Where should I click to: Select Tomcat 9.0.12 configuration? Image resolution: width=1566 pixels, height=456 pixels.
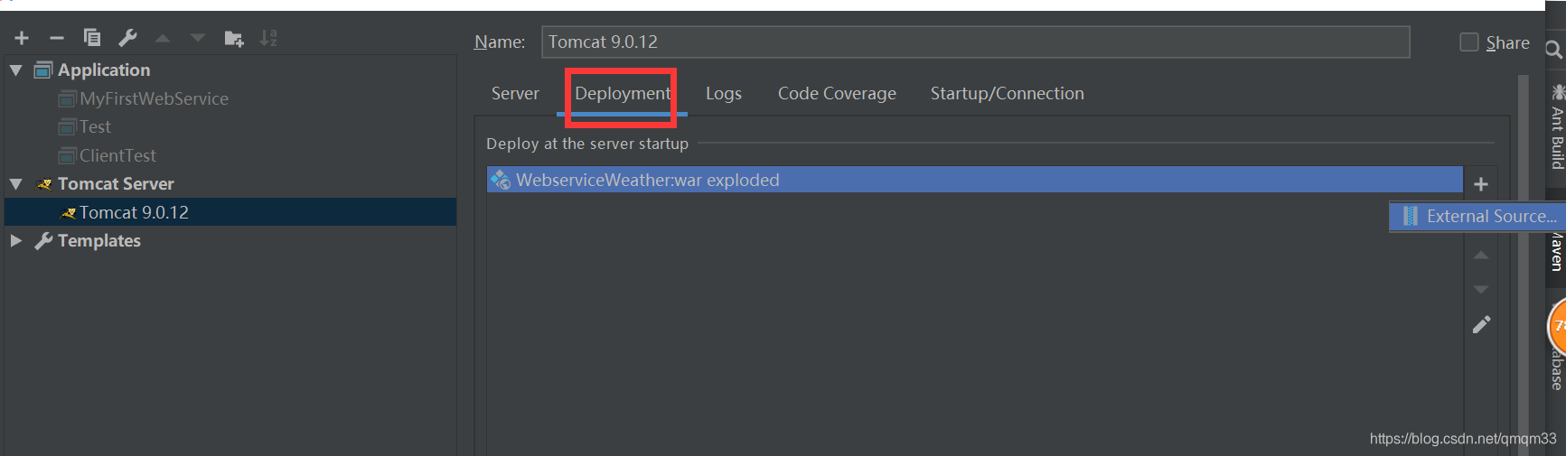(x=230, y=212)
